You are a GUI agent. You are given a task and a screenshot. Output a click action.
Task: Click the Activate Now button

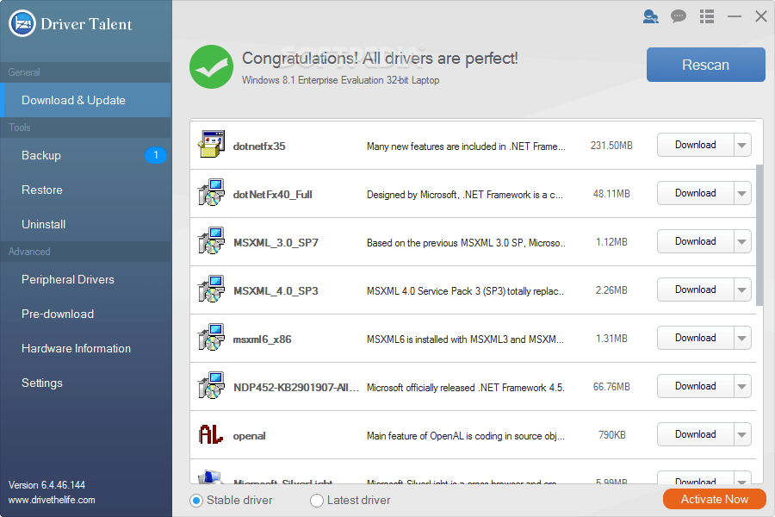point(714,499)
